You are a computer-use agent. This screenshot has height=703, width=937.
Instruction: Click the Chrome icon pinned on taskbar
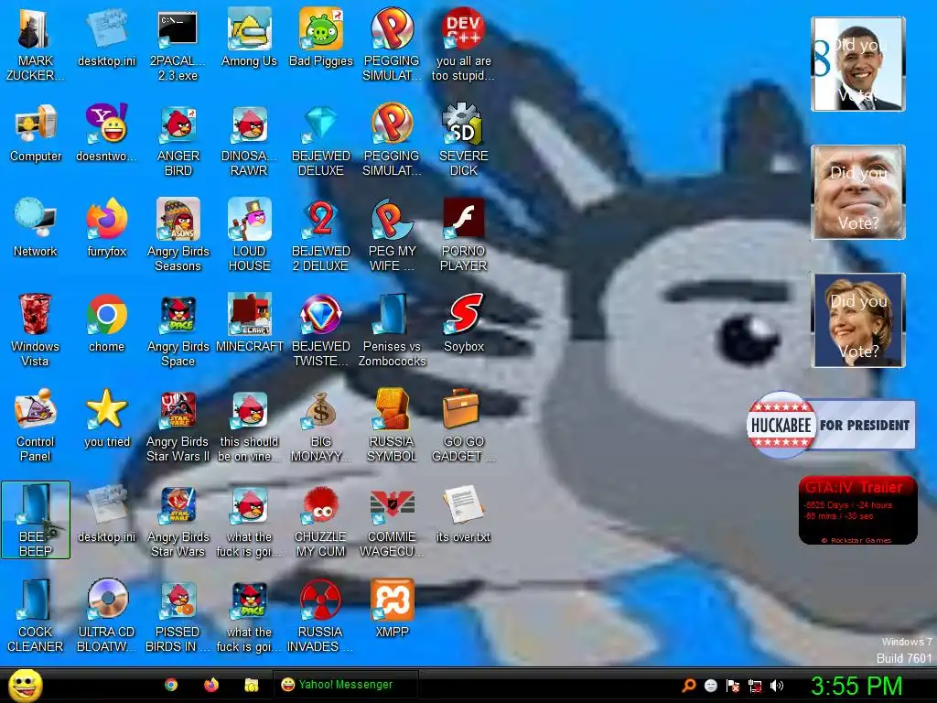pyautogui.click(x=171, y=685)
